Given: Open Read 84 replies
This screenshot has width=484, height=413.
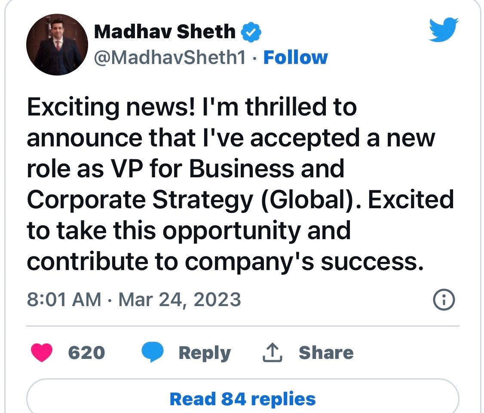Looking at the screenshot, I should [242, 399].
